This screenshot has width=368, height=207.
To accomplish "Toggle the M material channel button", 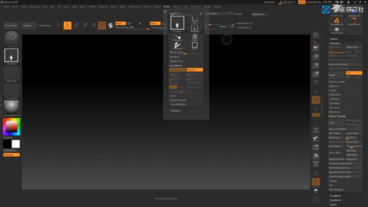I will pyautogui.click(x=140, y=23).
